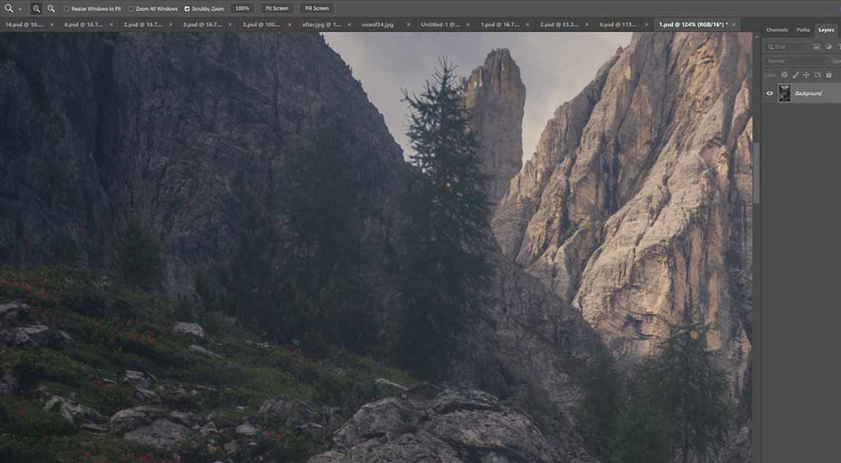841x463 pixels.
Task: Click the Fill Screen button
Action: 317,8
